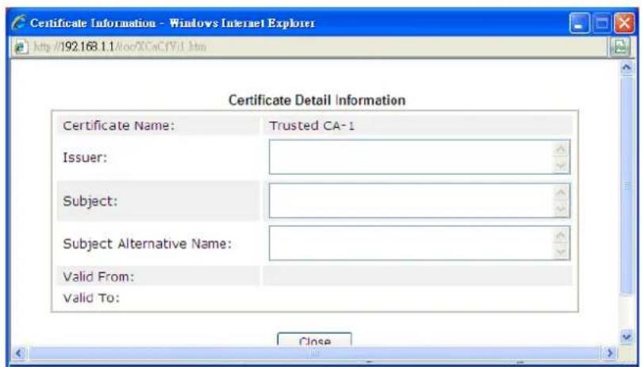
Task: Click the 'Valid To:' label
Action: [x=91, y=298]
